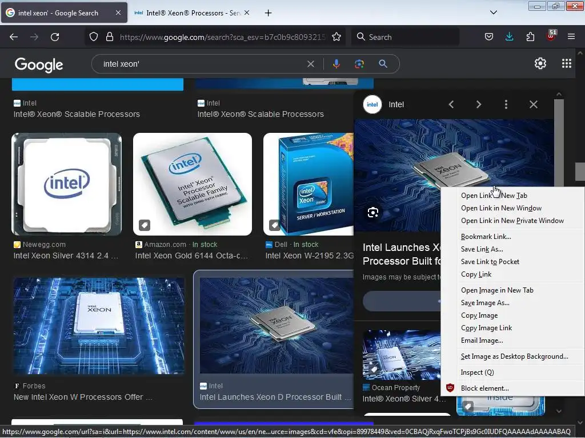Choose Block element from context menu

[x=512, y=388]
